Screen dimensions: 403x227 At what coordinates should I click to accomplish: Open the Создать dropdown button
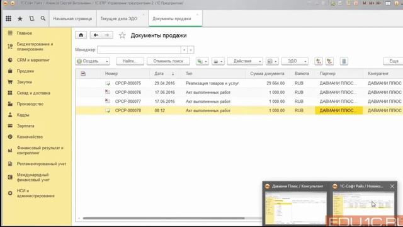[x=93, y=61]
